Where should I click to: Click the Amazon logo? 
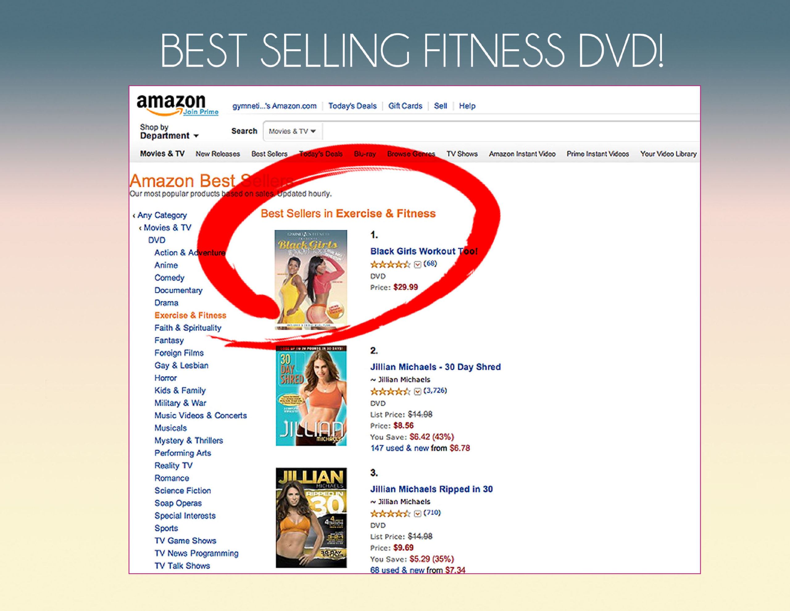(x=171, y=104)
